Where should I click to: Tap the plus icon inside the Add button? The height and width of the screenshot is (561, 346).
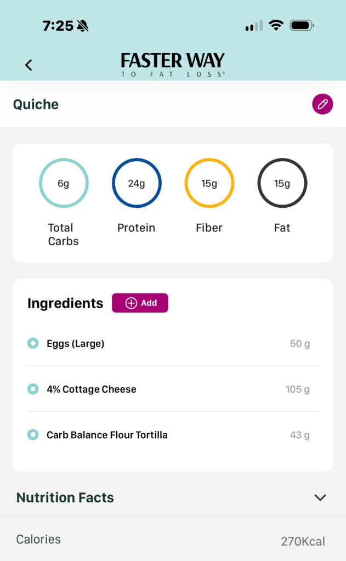[131, 303]
